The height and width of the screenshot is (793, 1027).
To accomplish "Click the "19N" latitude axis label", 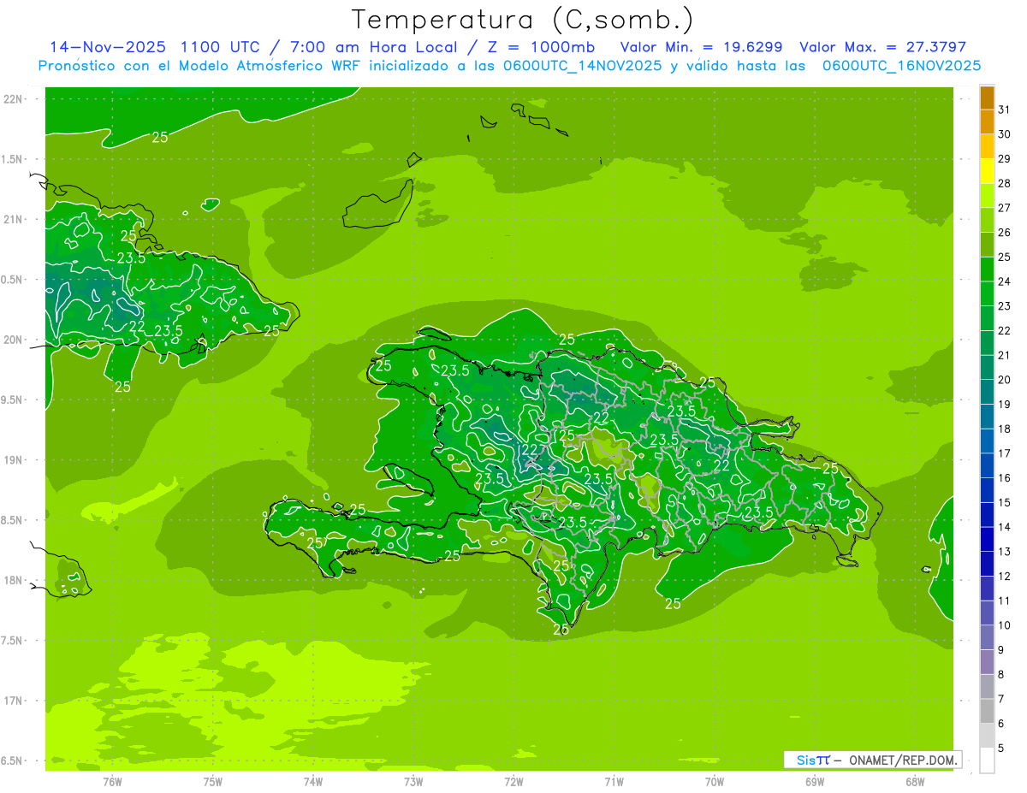I will pos(14,460).
